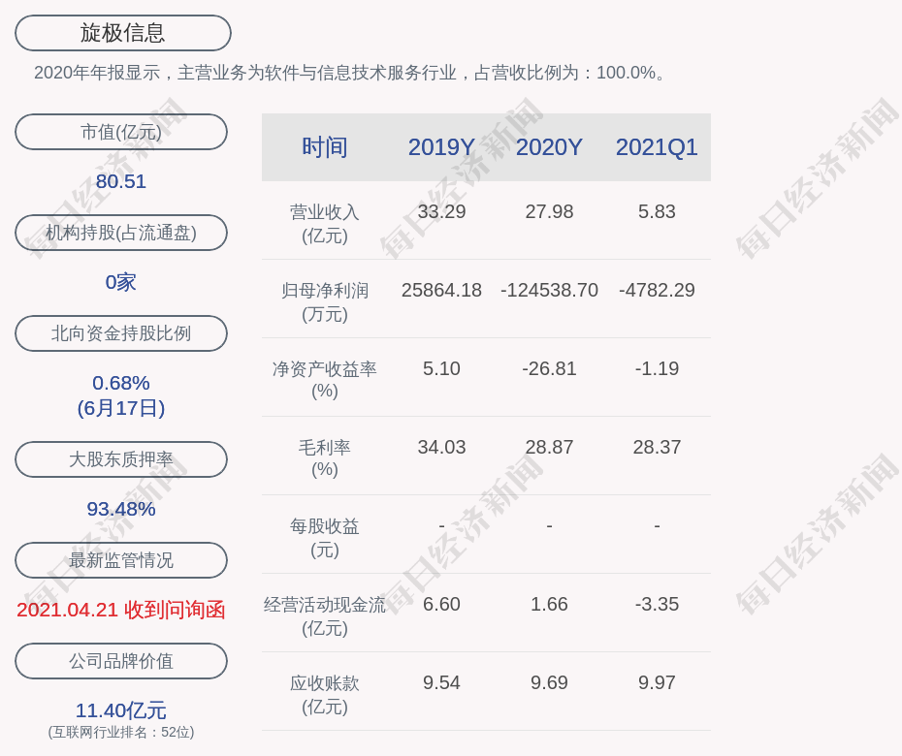Open the red 2021.04.21 收到问询函 notice
The width and height of the screenshot is (902, 756).
coord(121,610)
